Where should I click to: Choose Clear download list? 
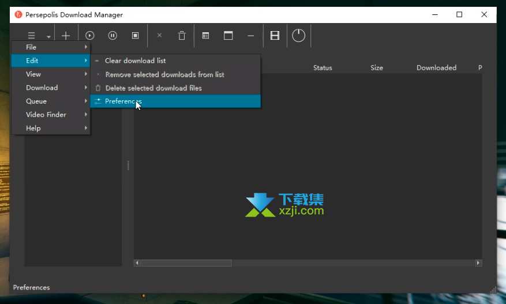(175, 61)
